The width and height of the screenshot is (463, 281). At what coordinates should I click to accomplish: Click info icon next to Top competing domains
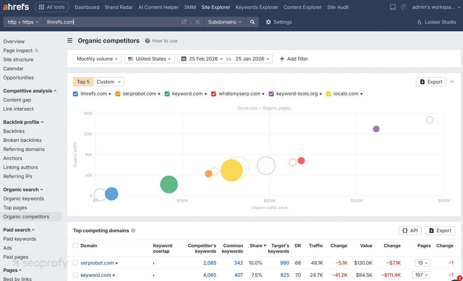tap(133, 231)
